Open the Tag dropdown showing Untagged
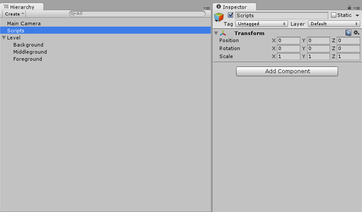 (261, 24)
